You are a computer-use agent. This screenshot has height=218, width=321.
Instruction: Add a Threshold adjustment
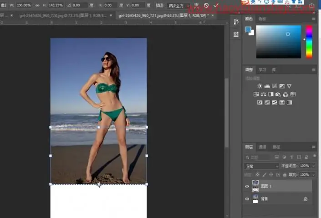tap(275, 102)
